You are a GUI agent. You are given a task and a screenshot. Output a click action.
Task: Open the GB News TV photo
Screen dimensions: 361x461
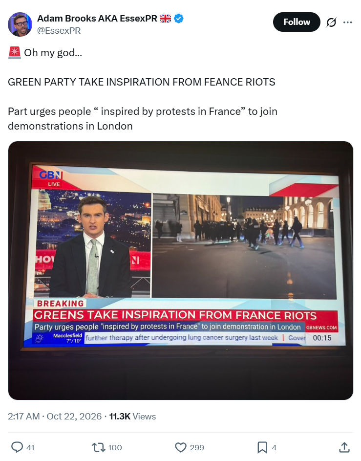181,270
